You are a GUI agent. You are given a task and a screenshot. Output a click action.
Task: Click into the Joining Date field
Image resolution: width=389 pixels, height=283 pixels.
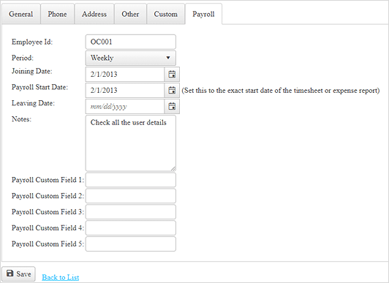pos(125,74)
